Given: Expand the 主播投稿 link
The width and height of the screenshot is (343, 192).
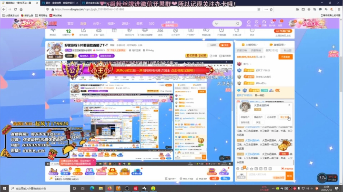Looking at the screenshot, I should click(x=250, y=45).
